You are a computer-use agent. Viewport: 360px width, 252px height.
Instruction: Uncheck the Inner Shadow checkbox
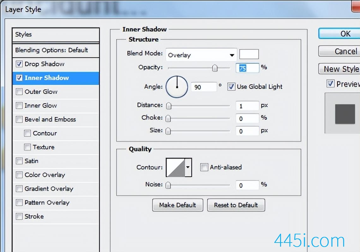pyautogui.click(x=19, y=78)
